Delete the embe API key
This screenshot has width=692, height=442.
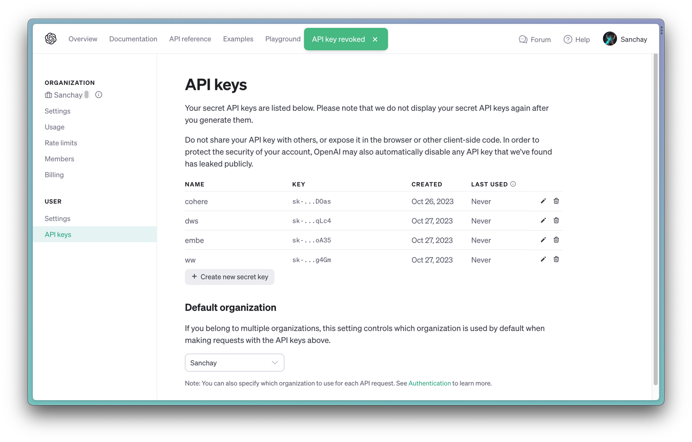point(556,240)
